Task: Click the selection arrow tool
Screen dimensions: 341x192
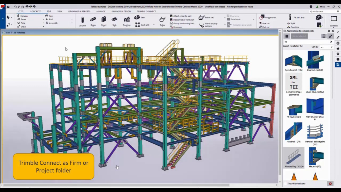Action: [8, 17]
